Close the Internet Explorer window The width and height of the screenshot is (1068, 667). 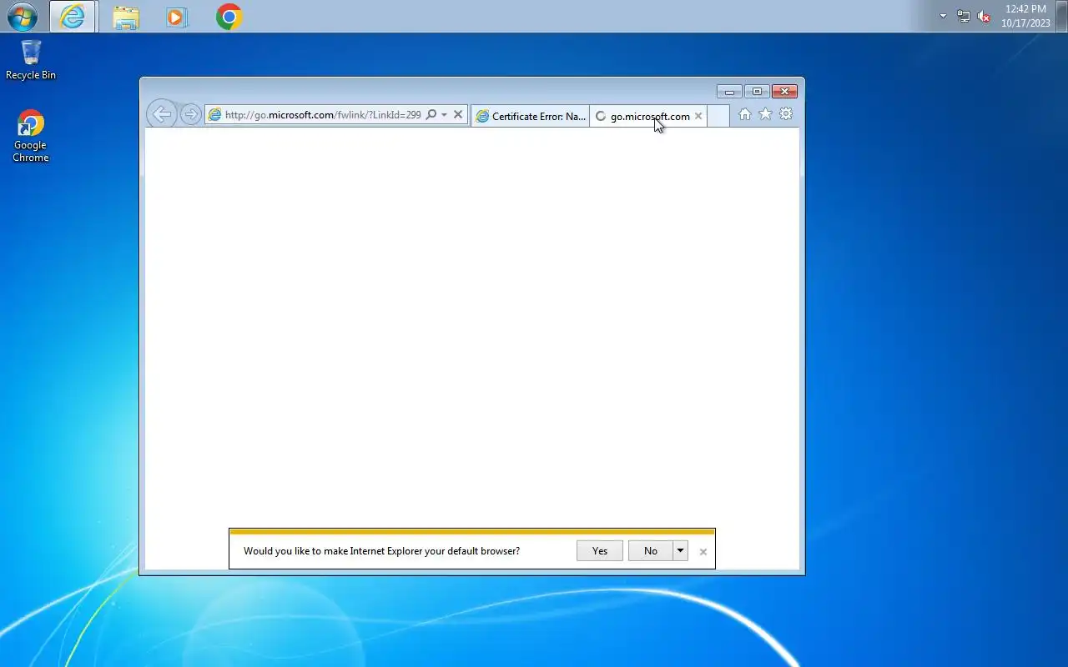(x=784, y=92)
